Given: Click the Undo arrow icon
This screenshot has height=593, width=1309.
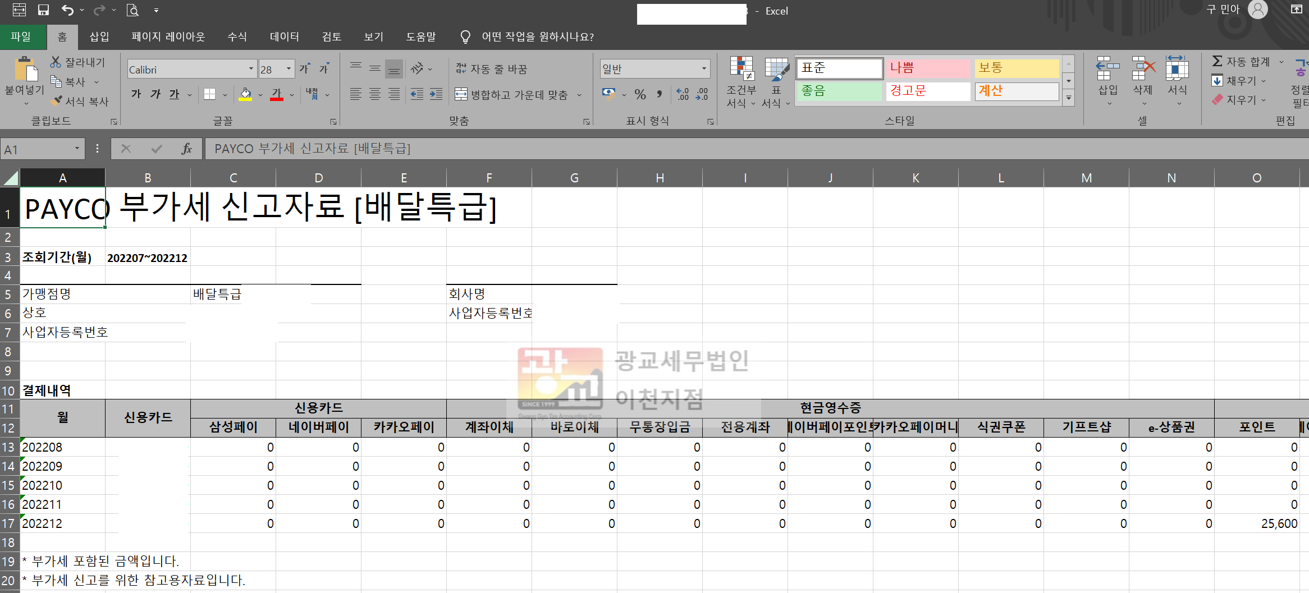Looking at the screenshot, I should tap(67, 10).
